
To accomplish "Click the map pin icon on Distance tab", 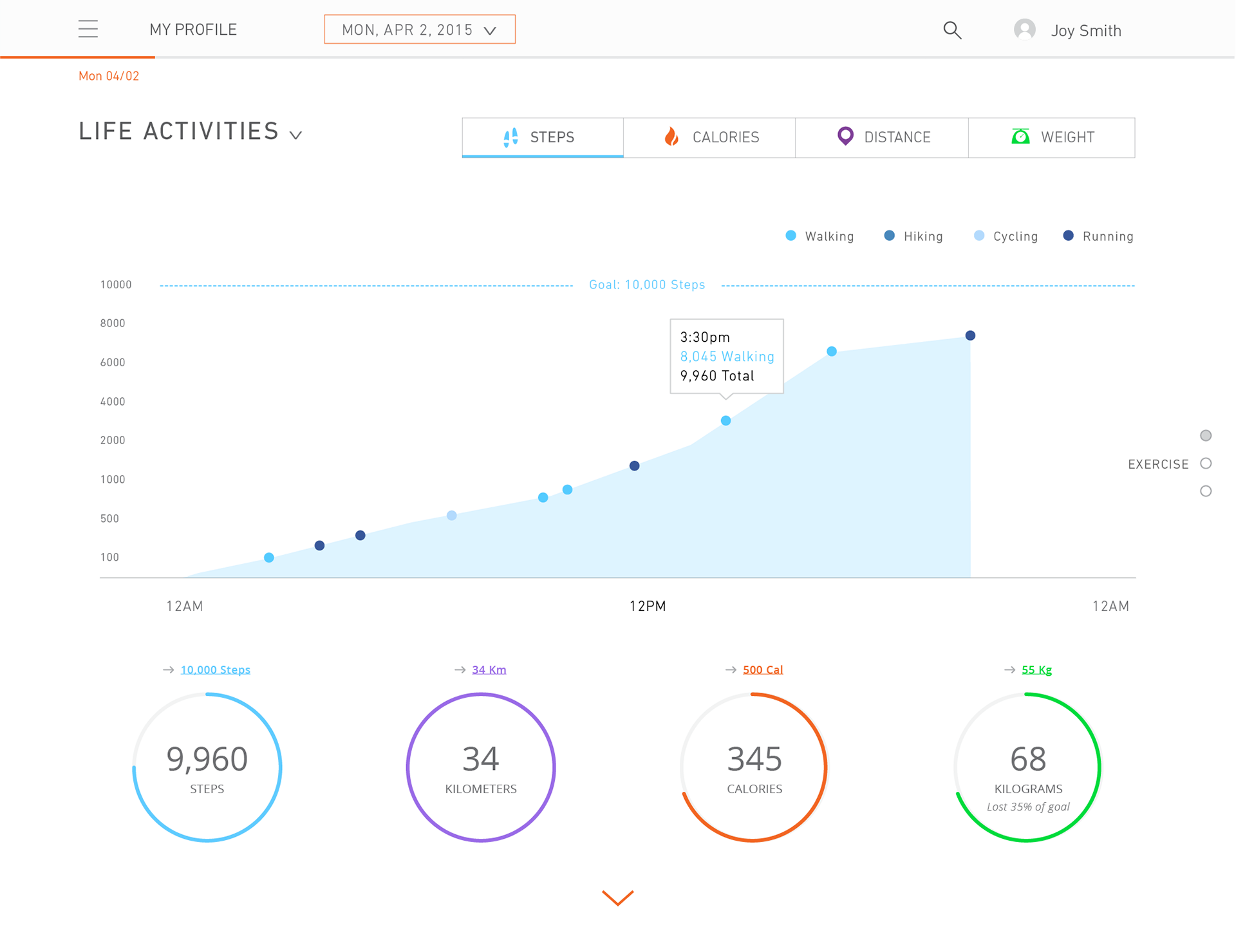I will click(845, 136).
